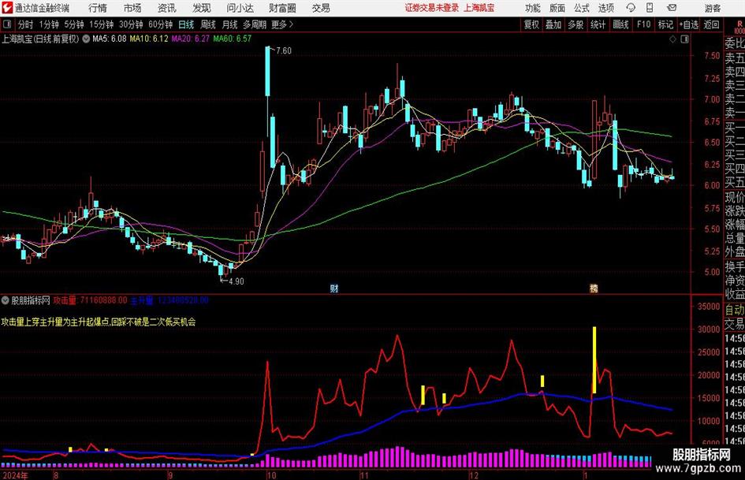Open the 功能 menu
This screenshot has width=745, height=480.
(x=533, y=8)
